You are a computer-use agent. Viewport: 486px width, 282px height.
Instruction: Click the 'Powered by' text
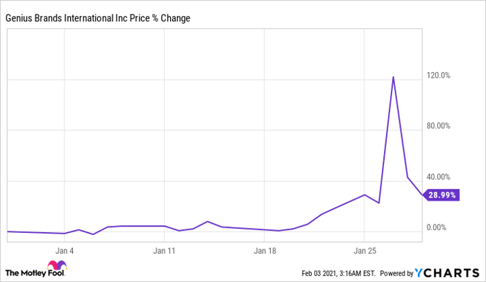coord(396,272)
